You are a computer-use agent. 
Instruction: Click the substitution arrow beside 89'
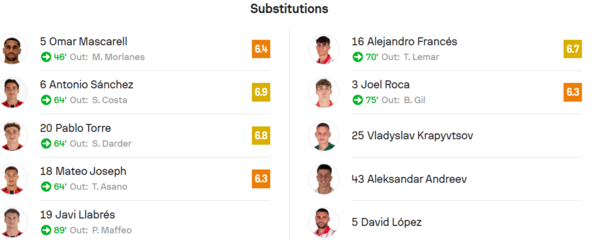[x=46, y=230]
